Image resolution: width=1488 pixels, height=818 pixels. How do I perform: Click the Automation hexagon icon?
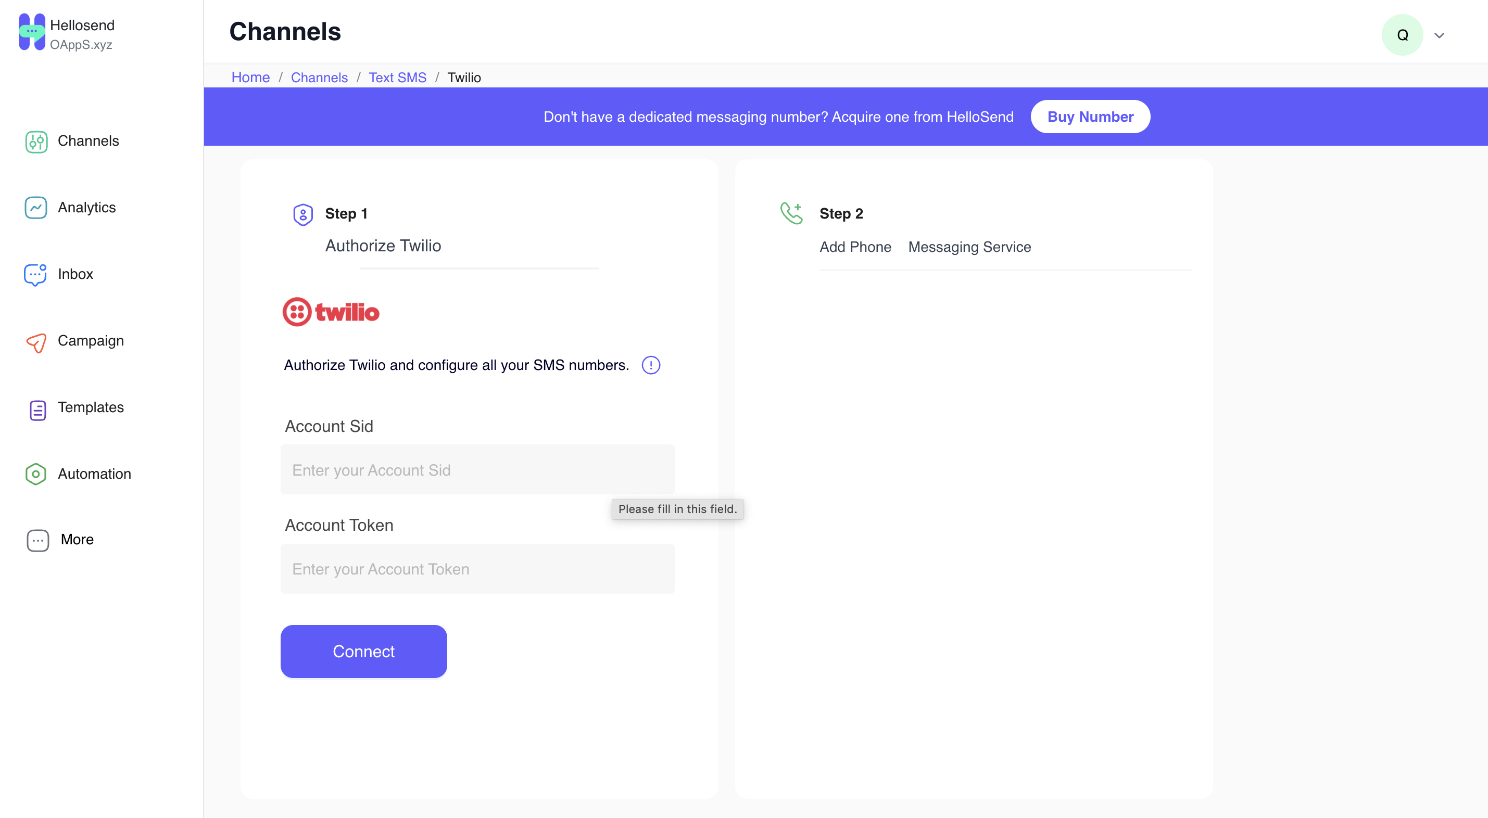tap(36, 474)
